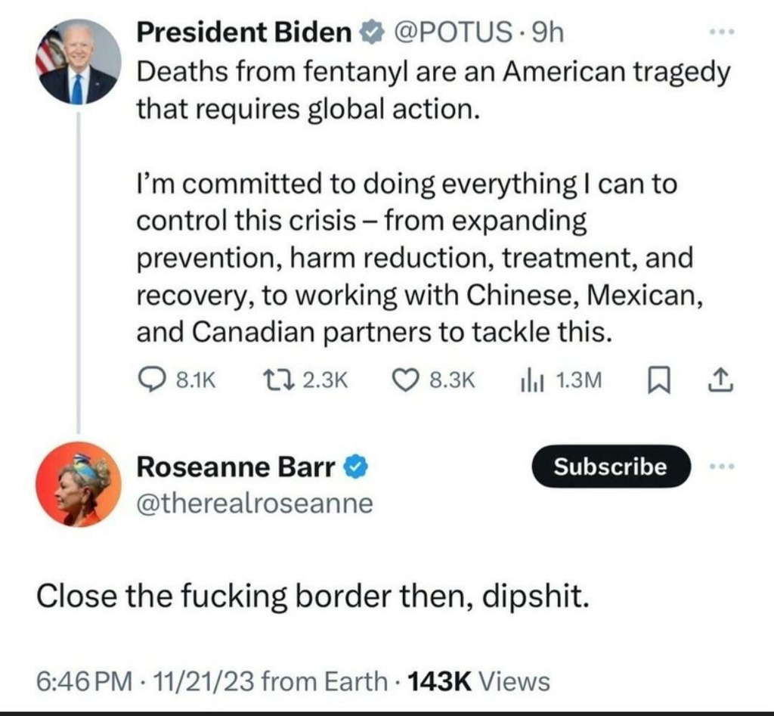Viewport: 774px width, 716px height.
Task: Open the Roseanne Barr display name
Action: [x=236, y=467]
